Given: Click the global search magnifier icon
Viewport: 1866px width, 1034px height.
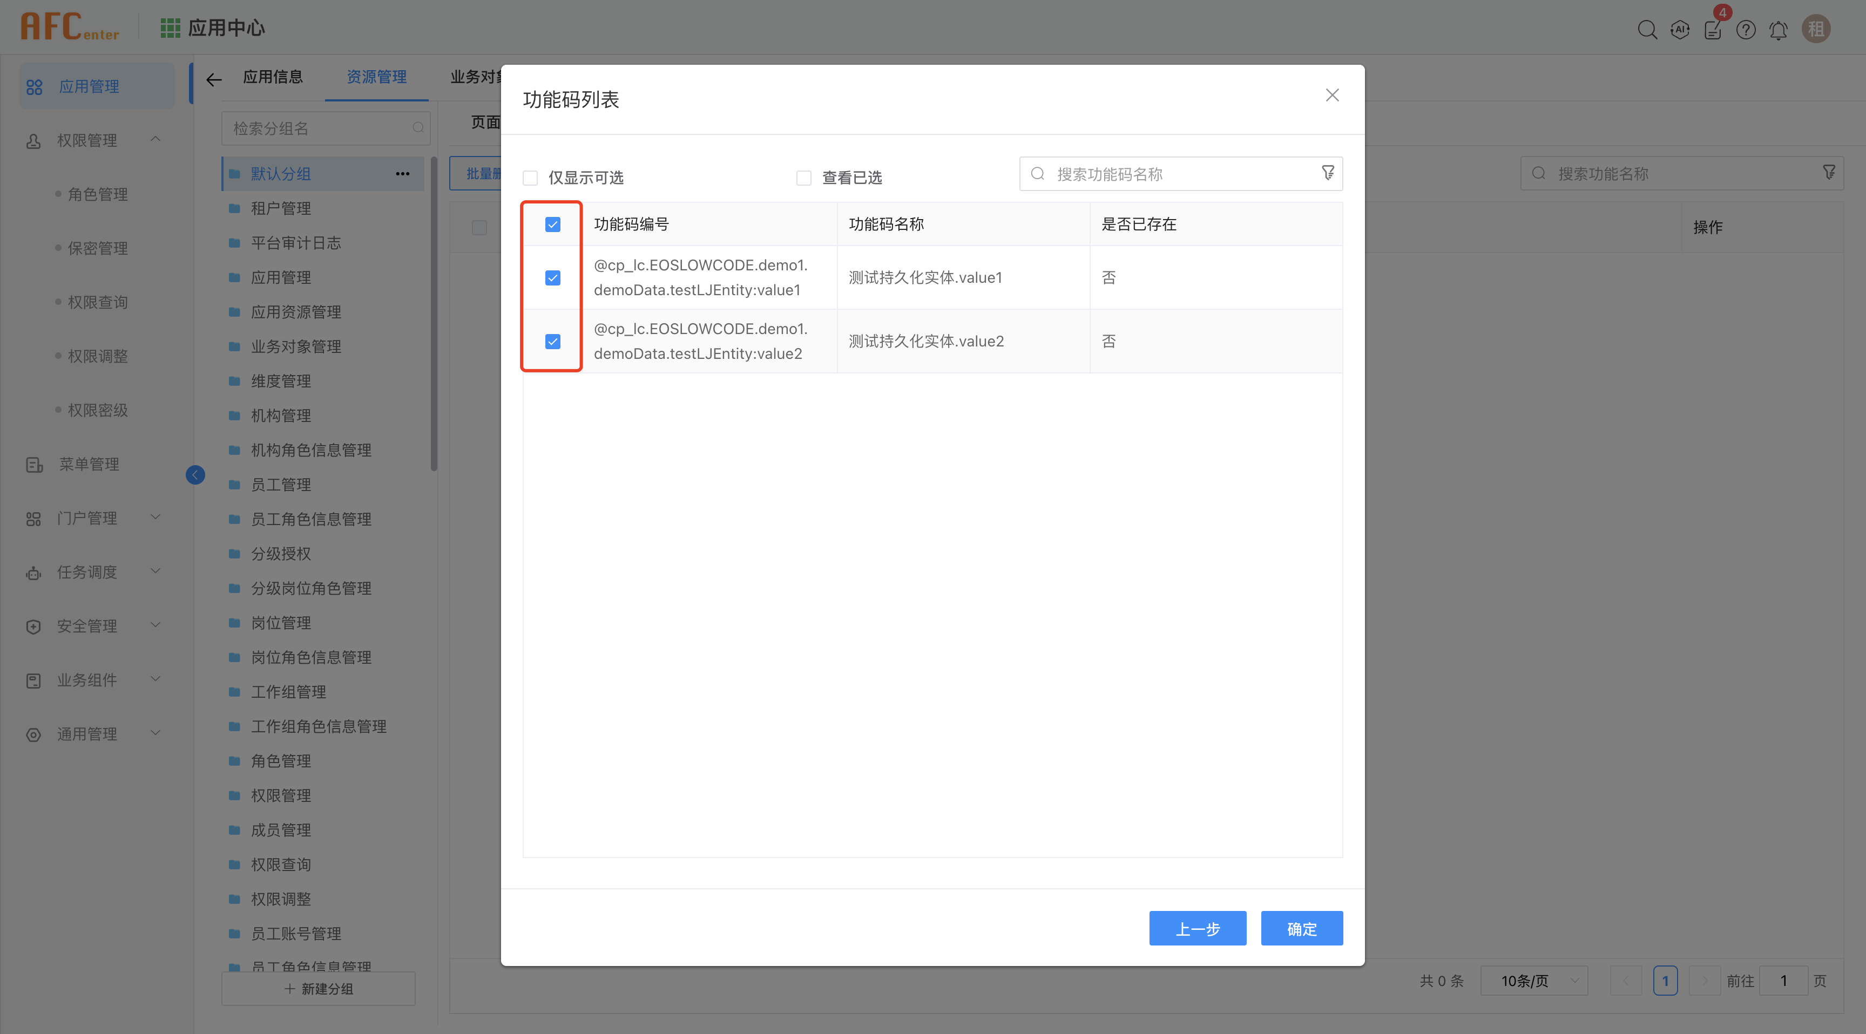Looking at the screenshot, I should point(1647,30).
